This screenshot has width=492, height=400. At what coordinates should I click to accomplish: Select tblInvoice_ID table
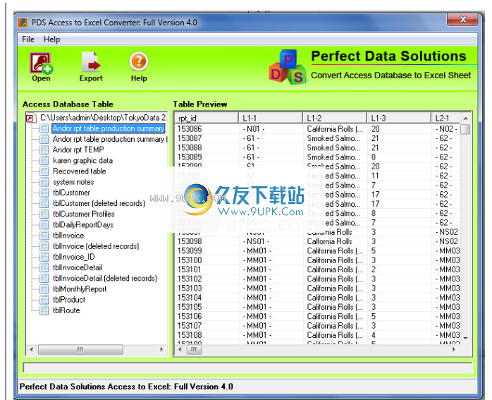[74, 257]
